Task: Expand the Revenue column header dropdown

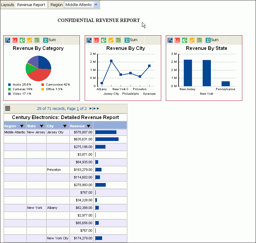Action: click(88, 126)
